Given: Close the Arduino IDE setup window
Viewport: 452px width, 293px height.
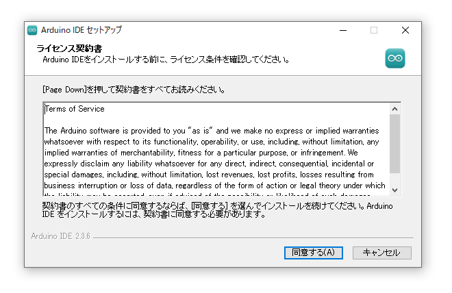Looking at the screenshot, I should pos(405,30).
